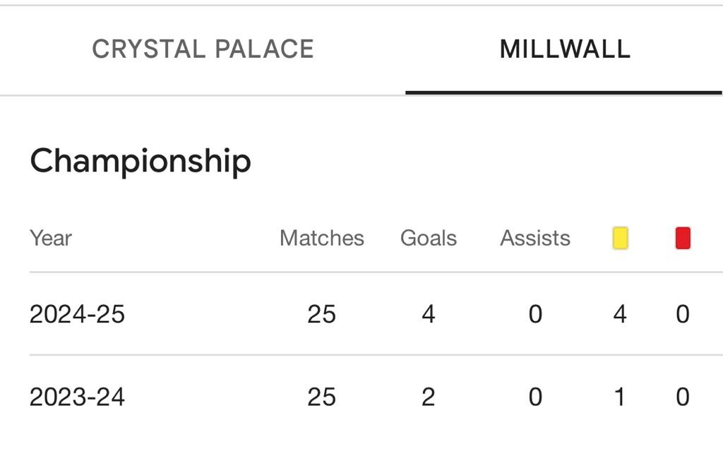The height and width of the screenshot is (451, 723).
Task: Click the 2023-24 red cards value
Action: click(x=683, y=397)
